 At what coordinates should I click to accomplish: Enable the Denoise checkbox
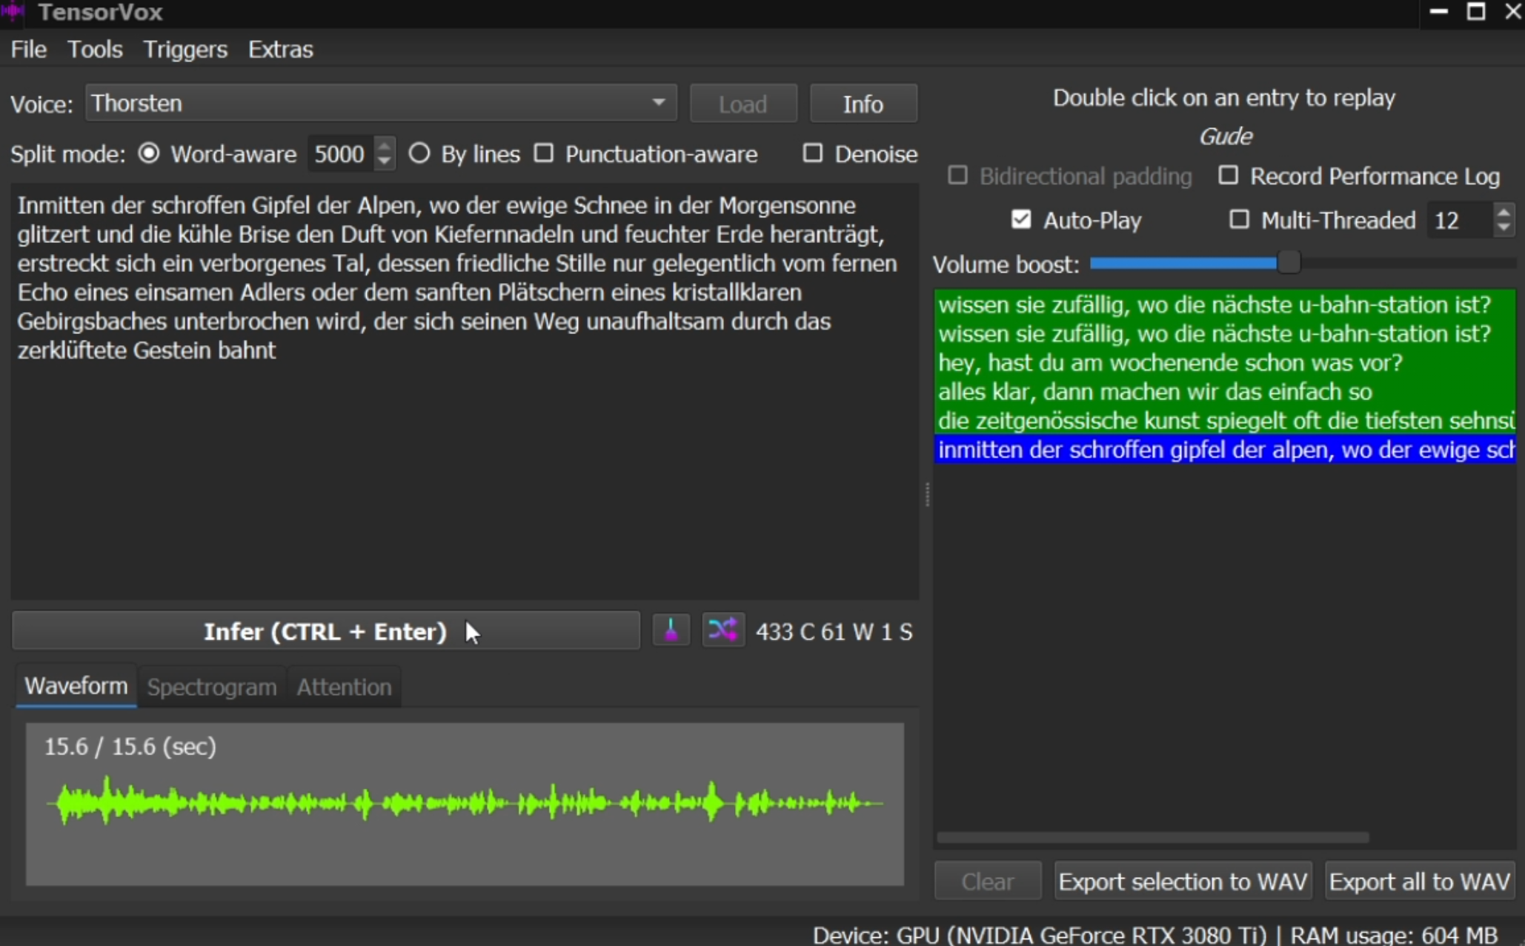(x=813, y=153)
